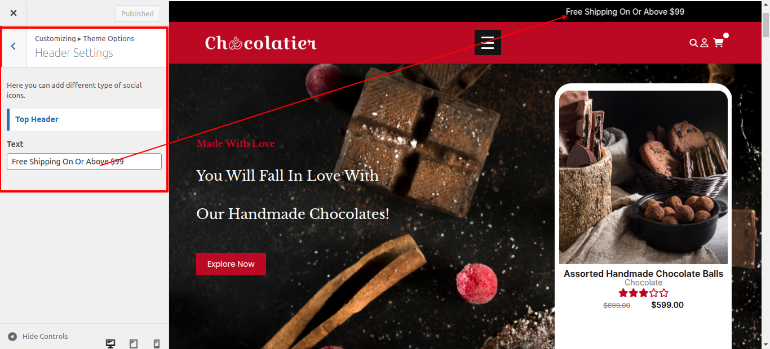The image size is (770, 349).
Task: Focus the top header Text input field
Action: [x=85, y=162]
